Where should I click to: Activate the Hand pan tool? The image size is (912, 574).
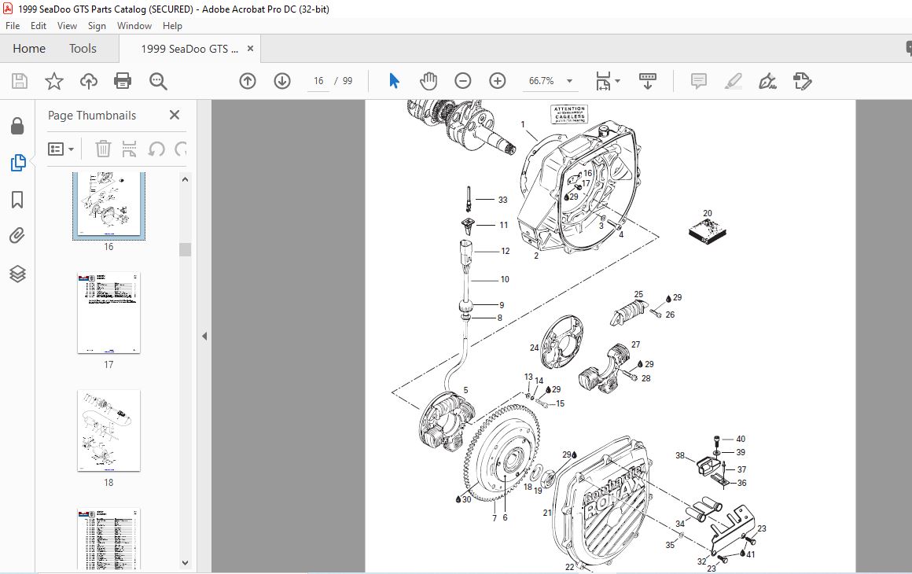pyautogui.click(x=428, y=81)
